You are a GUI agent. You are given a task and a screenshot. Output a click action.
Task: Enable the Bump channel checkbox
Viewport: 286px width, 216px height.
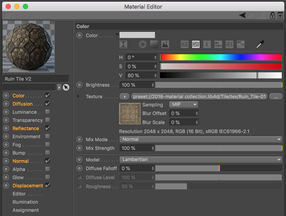pyautogui.click(x=47, y=153)
